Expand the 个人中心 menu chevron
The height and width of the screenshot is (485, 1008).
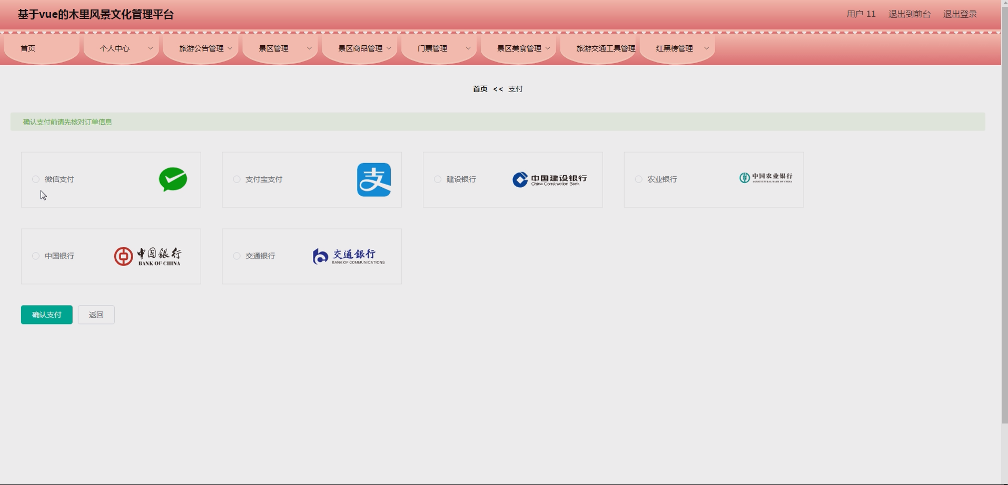pyautogui.click(x=150, y=48)
